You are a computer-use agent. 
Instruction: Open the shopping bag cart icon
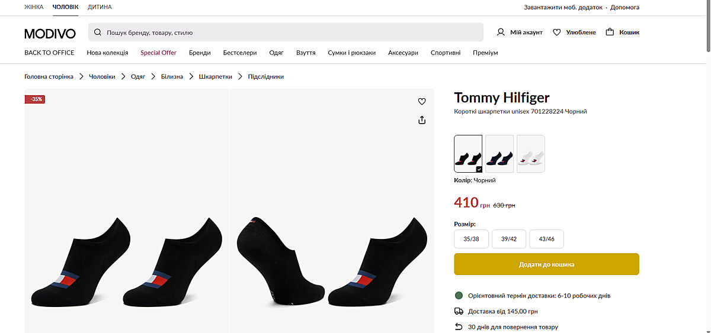pyautogui.click(x=610, y=32)
